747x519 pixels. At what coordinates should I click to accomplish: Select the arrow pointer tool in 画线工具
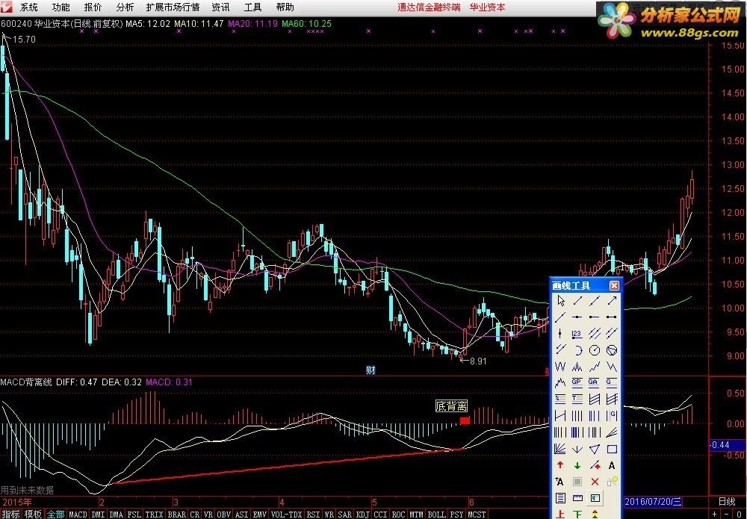[x=560, y=301]
